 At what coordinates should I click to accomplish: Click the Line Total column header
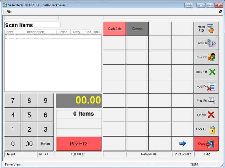pos(92,32)
